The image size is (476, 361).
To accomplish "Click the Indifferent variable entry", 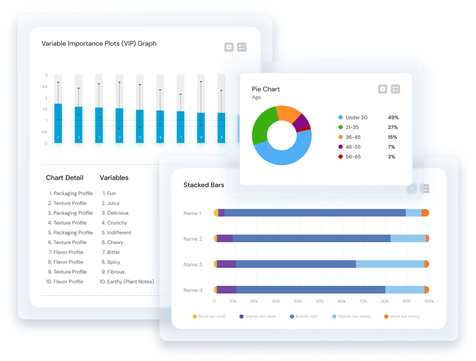I will pos(119,233).
